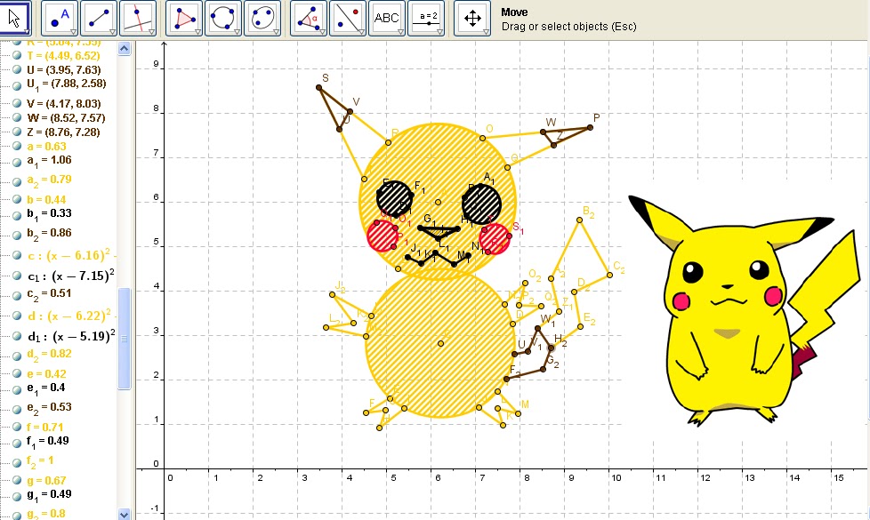
Task: Open the Point tool dropdown arrow
Action: pos(73,29)
